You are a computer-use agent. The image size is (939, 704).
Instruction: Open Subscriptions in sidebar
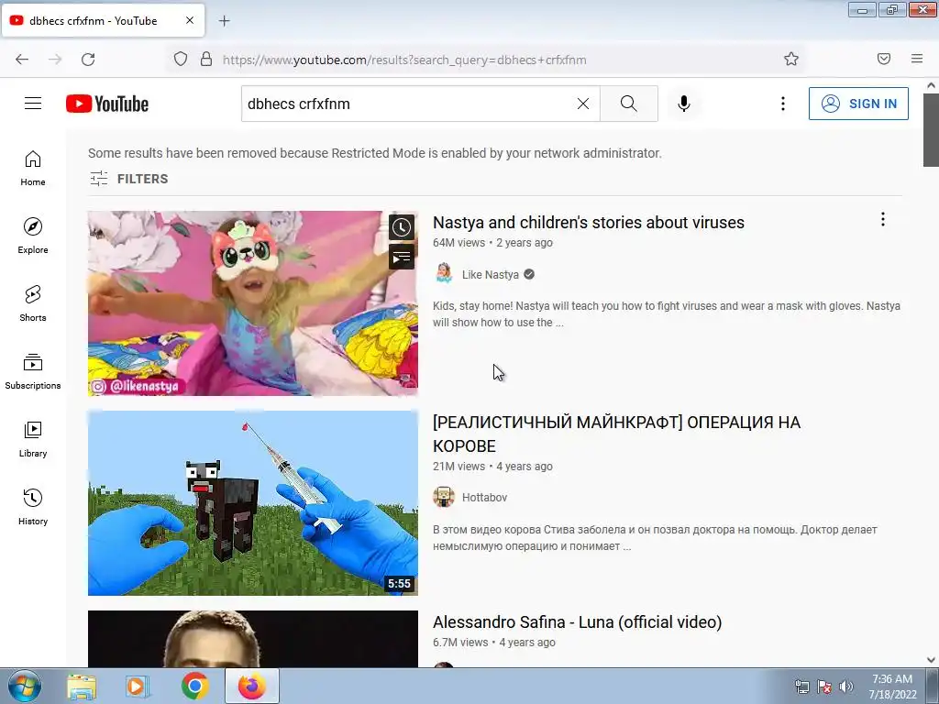click(33, 371)
